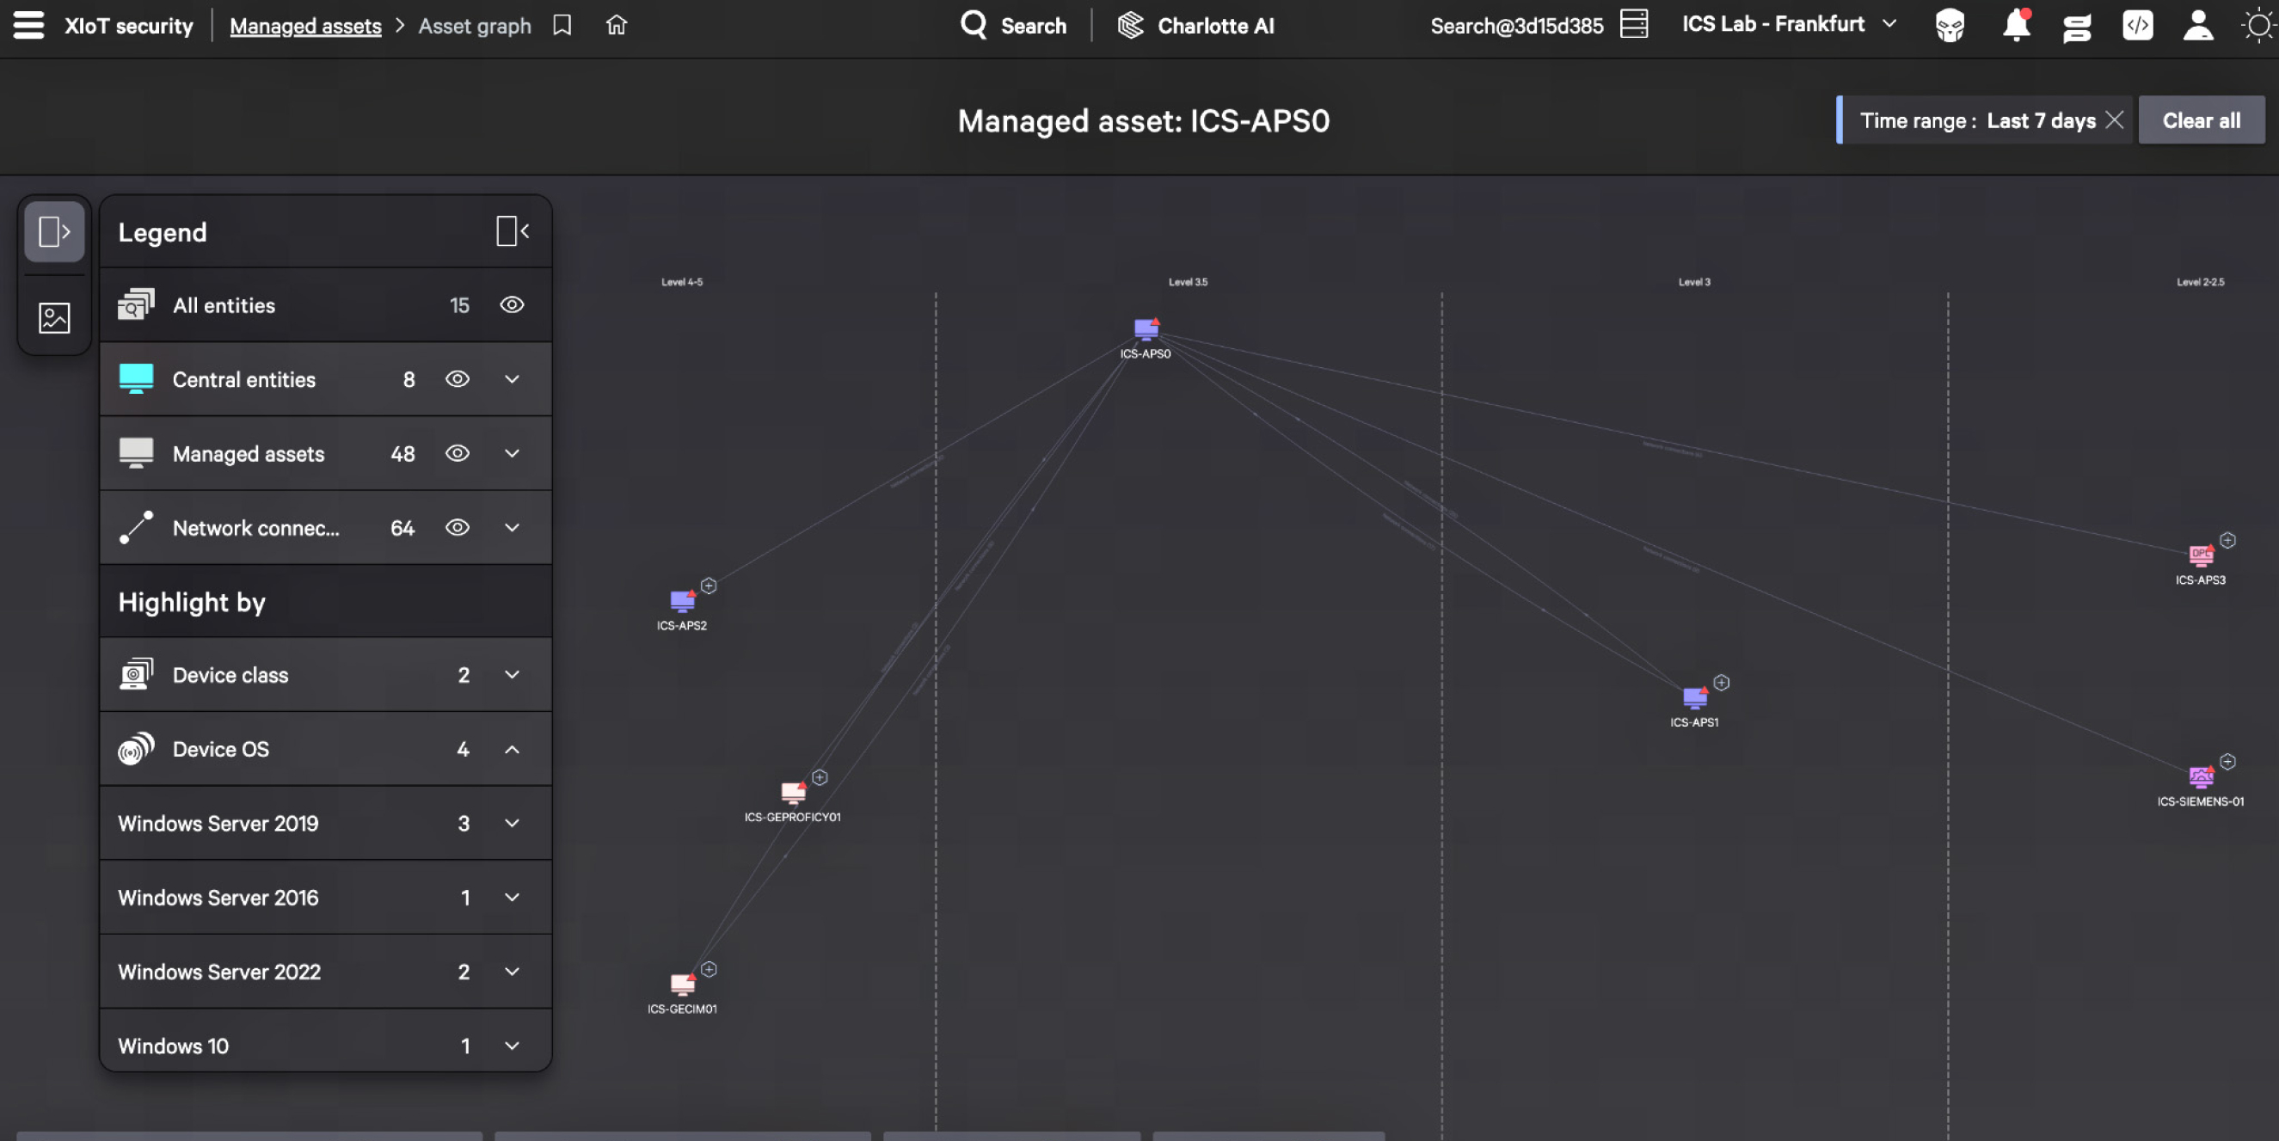Select the ICS-APS1 node in graph

(1694, 698)
